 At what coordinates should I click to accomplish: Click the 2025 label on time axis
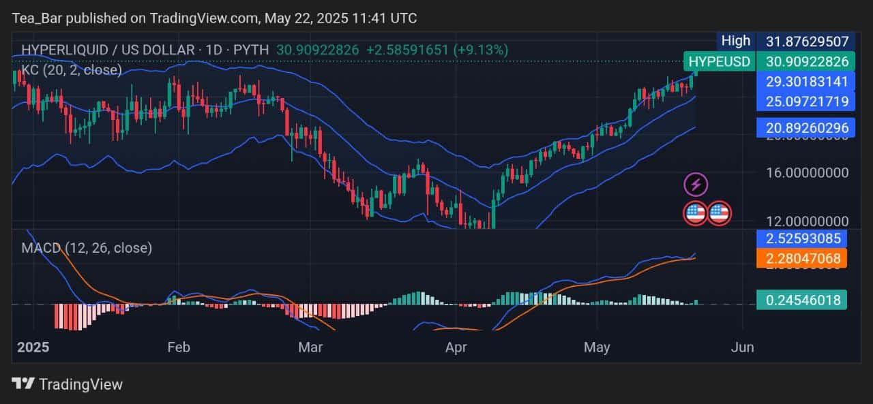point(33,347)
